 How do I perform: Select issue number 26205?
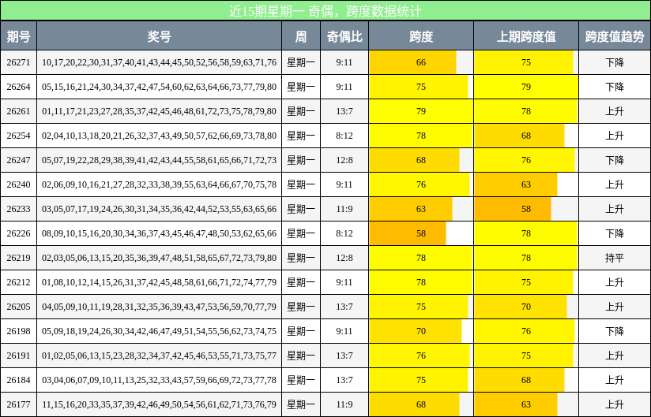19,307
